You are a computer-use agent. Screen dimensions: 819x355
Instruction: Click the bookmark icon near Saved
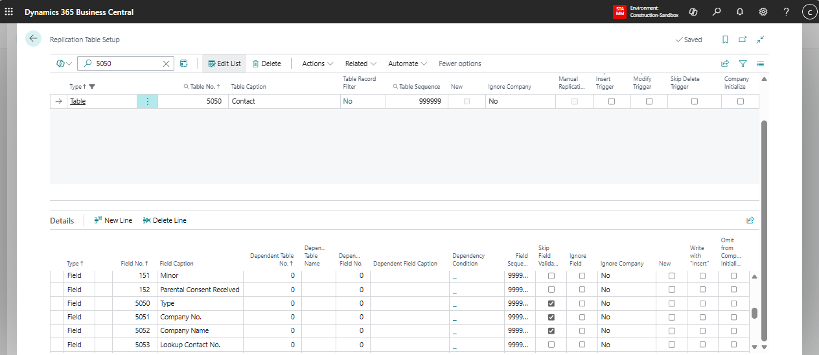point(725,40)
